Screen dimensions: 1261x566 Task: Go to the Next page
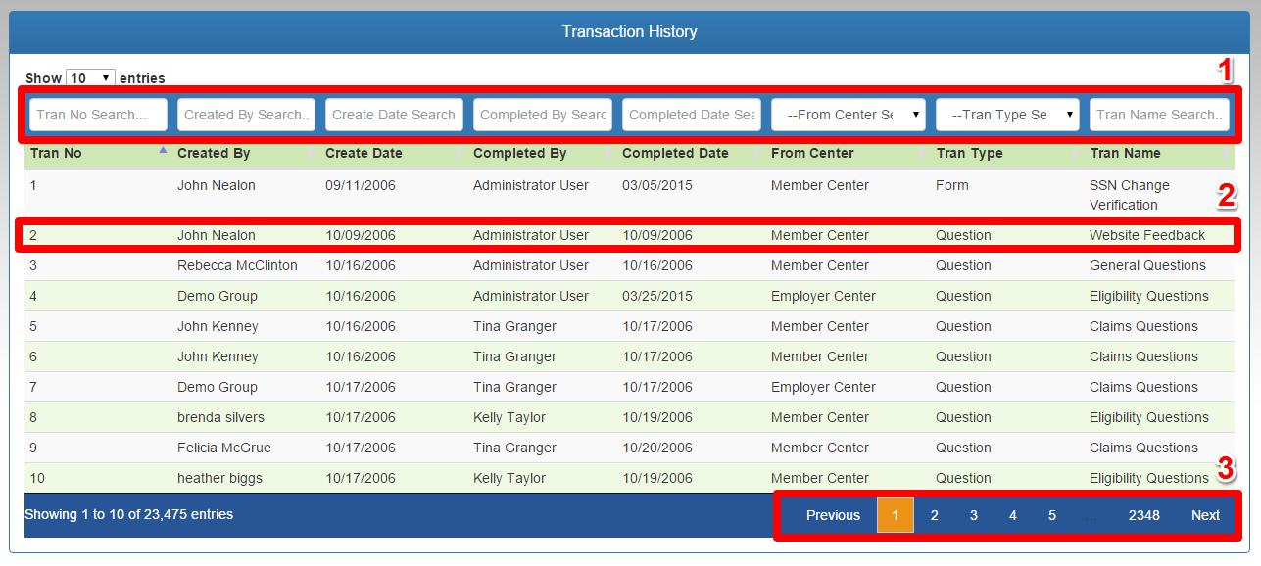1205,515
